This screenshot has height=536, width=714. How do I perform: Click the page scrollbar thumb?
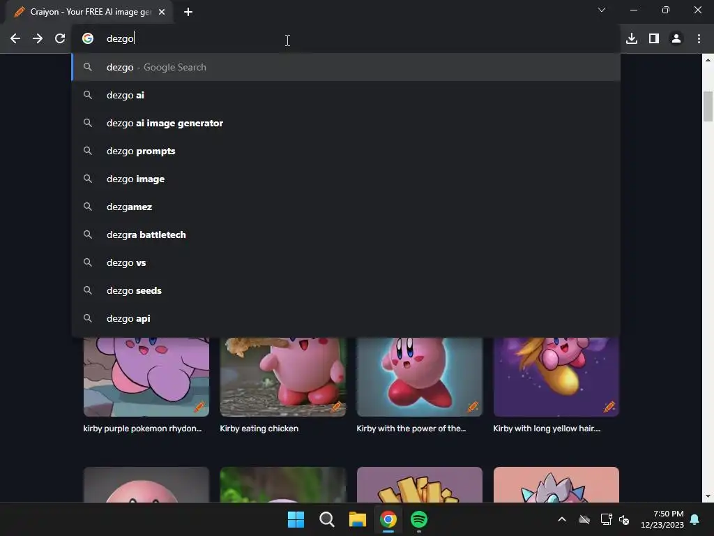pos(708,107)
